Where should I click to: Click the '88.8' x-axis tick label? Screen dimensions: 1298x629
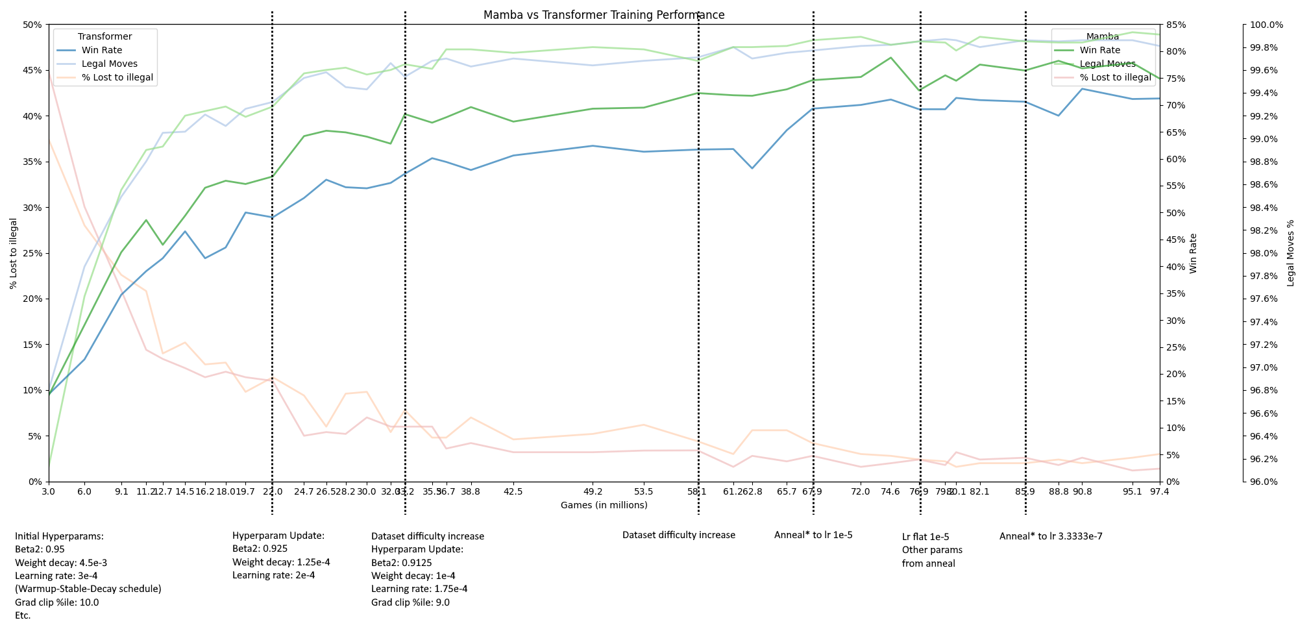pyautogui.click(x=1059, y=491)
